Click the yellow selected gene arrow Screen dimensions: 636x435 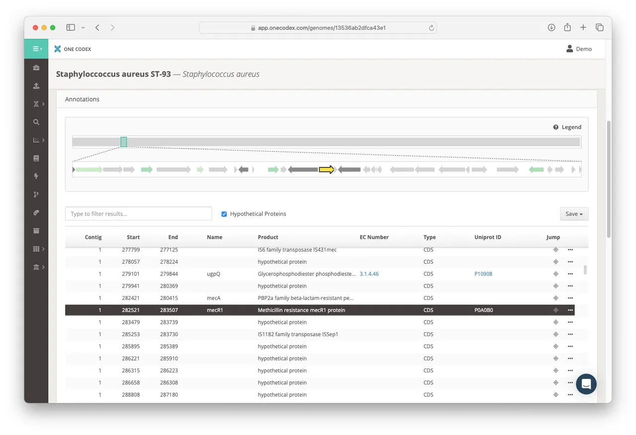pos(326,169)
